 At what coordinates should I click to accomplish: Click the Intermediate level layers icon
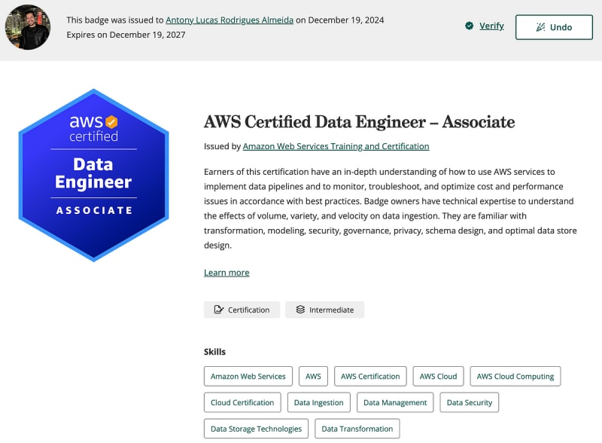pos(300,310)
